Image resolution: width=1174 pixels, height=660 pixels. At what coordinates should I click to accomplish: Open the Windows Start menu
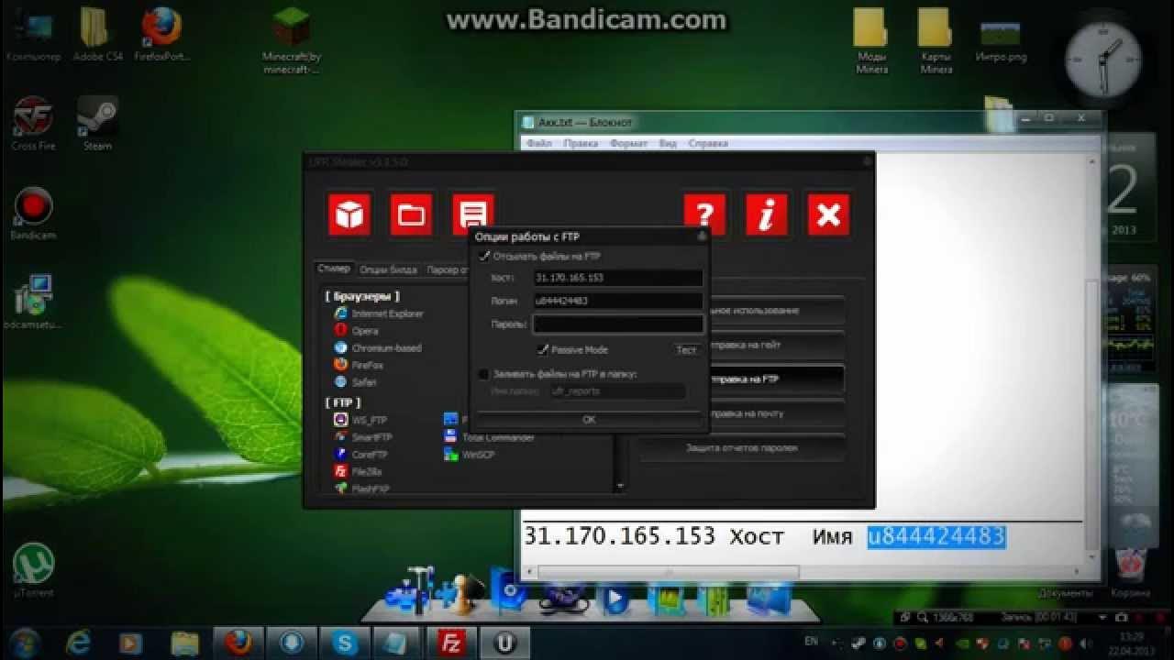25,643
